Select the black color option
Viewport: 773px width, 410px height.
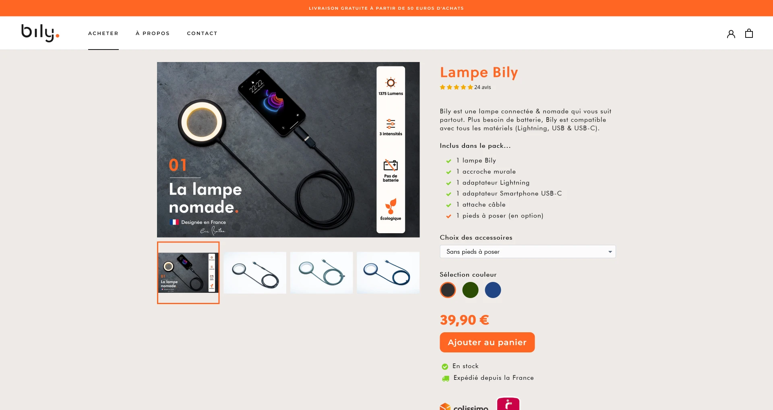[x=448, y=290]
